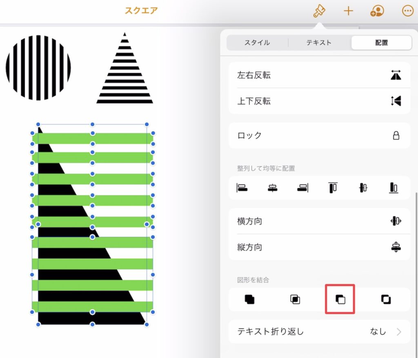Click the 図形を結合 heading
The height and width of the screenshot is (358, 418).
click(x=253, y=280)
